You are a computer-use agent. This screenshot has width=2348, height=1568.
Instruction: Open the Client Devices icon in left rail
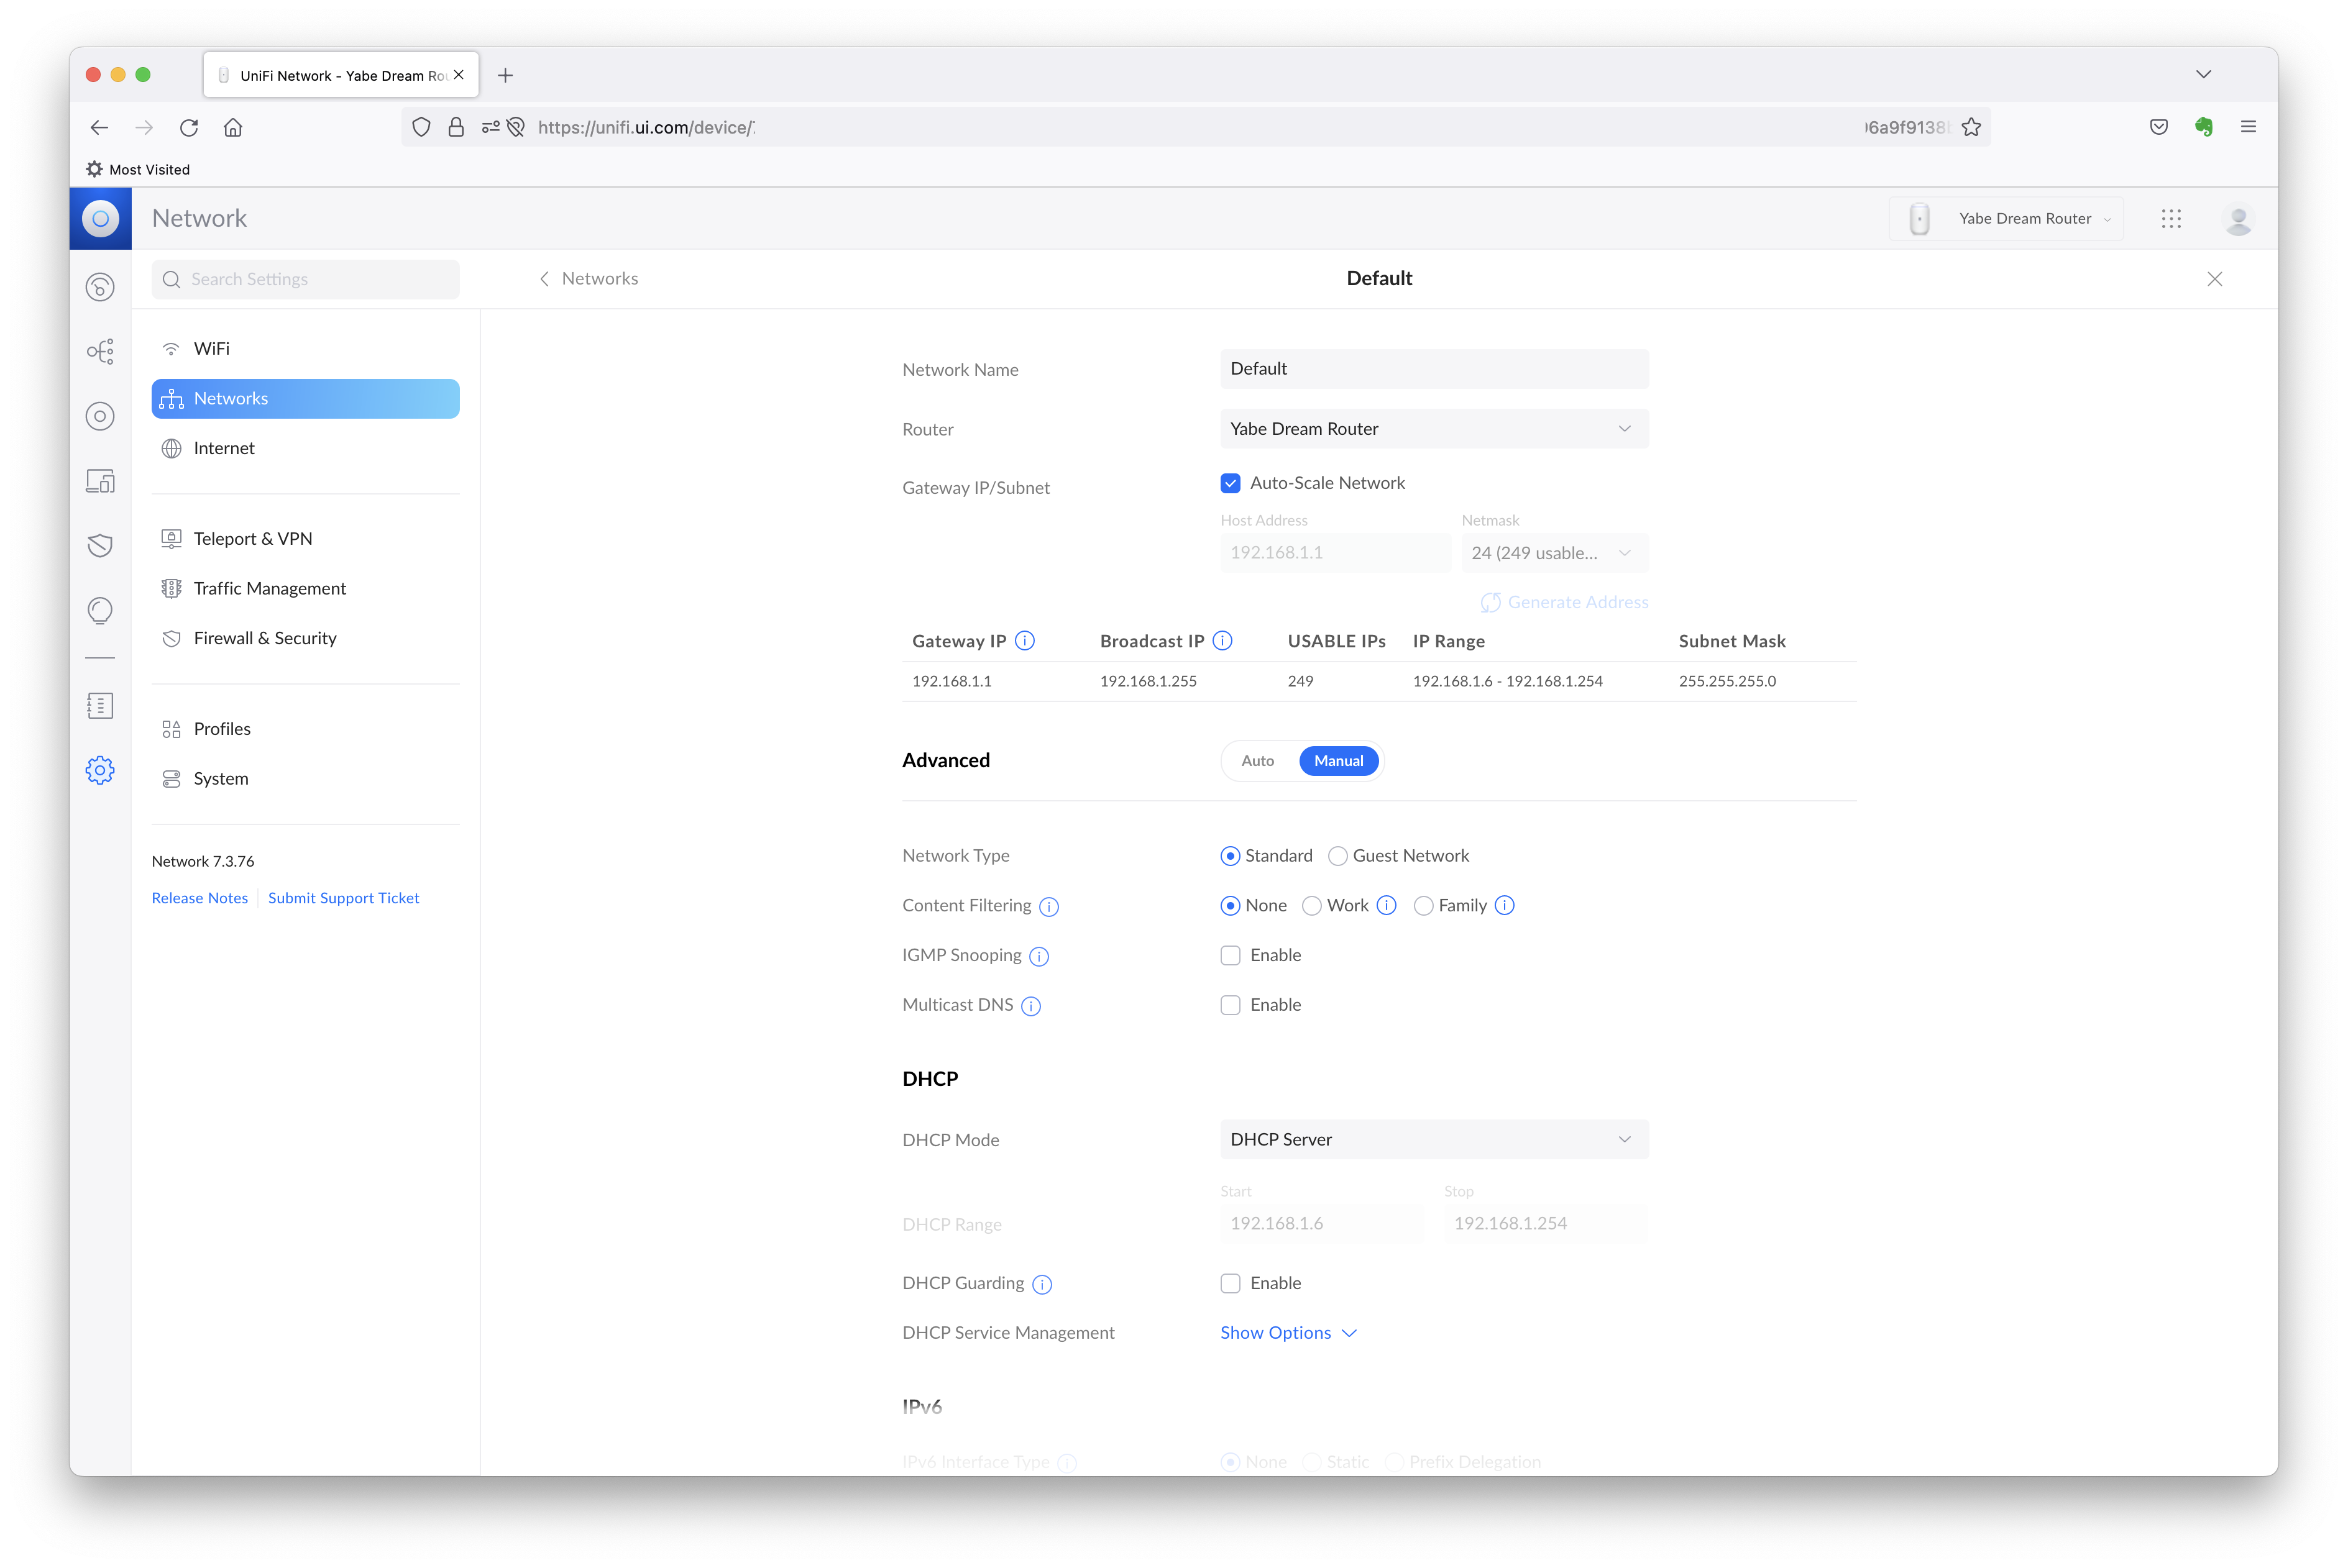pos(100,481)
